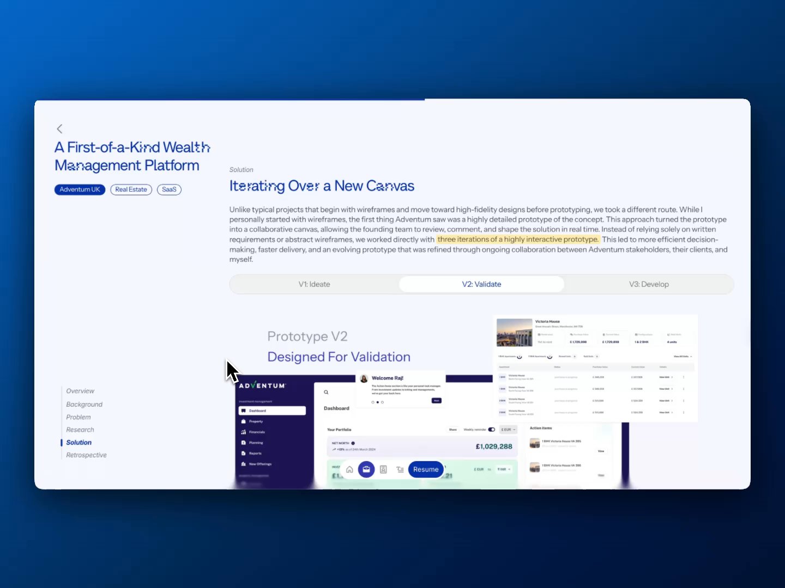The width and height of the screenshot is (785, 588).
Task: Open the Property item in the Adventum sidebar
Action: [256, 421]
